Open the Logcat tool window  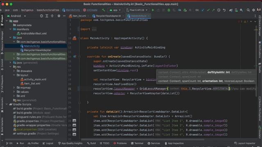[48, 143]
